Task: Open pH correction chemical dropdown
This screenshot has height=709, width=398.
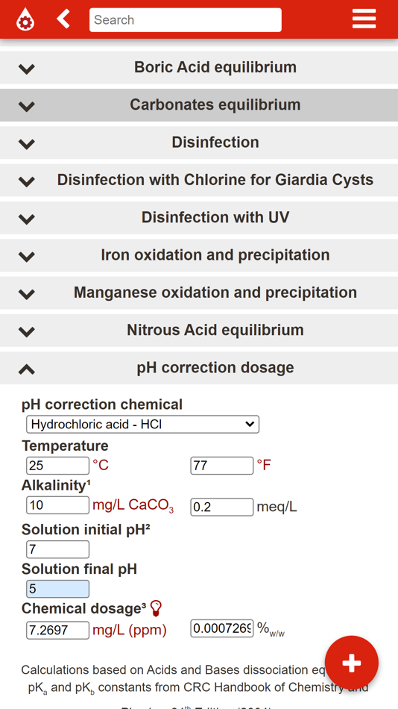Action: pyautogui.click(x=143, y=425)
